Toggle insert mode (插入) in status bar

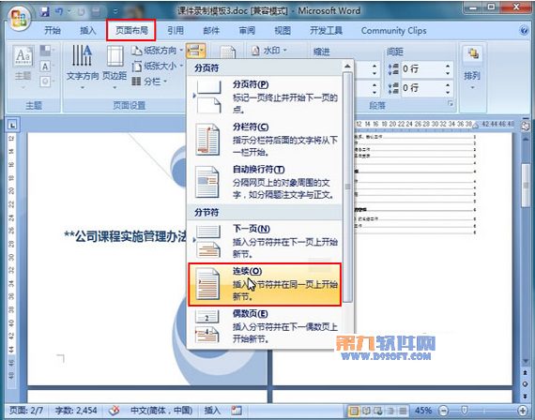[212, 410]
